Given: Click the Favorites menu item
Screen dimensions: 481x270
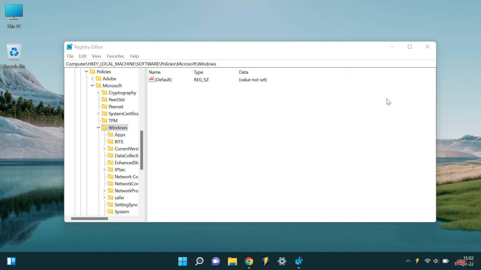Looking at the screenshot, I should tap(115, 56).
